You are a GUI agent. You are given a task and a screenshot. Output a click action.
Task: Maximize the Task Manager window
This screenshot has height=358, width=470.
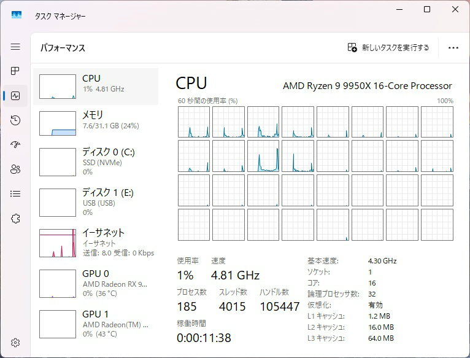427,9
